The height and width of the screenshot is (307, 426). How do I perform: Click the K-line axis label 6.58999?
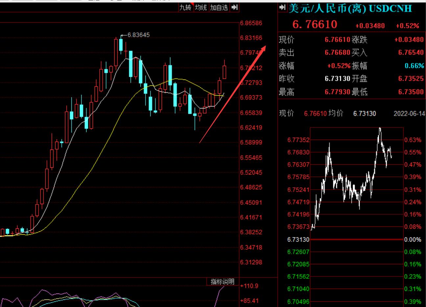(x=251, y=143)
